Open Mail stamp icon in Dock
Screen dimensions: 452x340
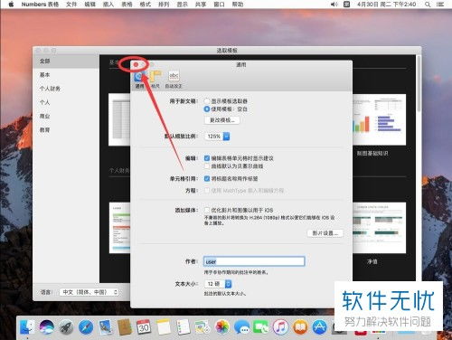click(x=105, y=326)
